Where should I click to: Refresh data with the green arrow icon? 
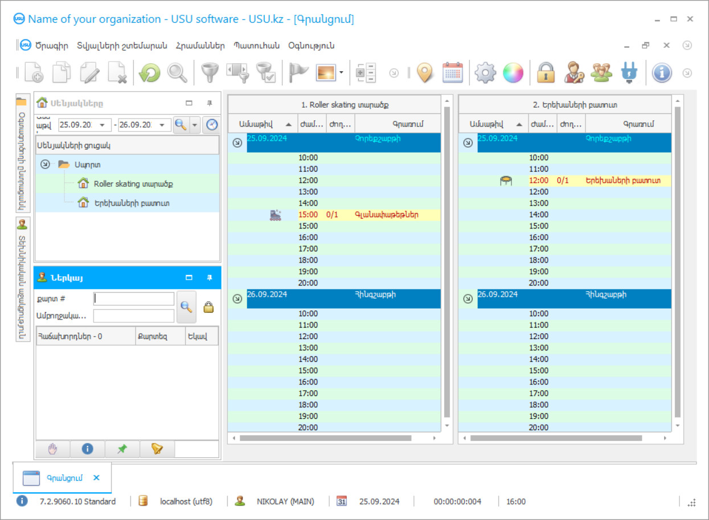pos(149,73)
